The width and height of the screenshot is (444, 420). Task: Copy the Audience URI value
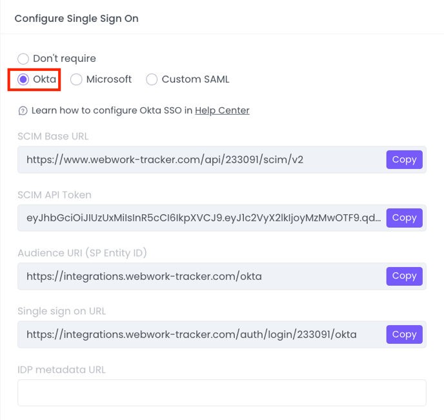point(404,276)
